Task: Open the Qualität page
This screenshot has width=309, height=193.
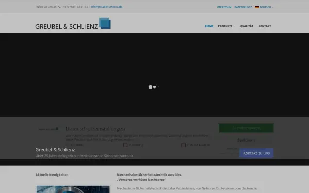Action: 247,26
